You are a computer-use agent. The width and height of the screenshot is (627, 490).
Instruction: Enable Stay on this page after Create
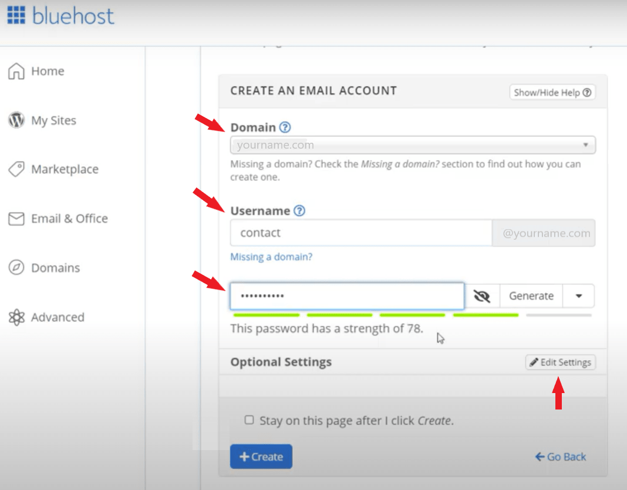coord(249,420)
